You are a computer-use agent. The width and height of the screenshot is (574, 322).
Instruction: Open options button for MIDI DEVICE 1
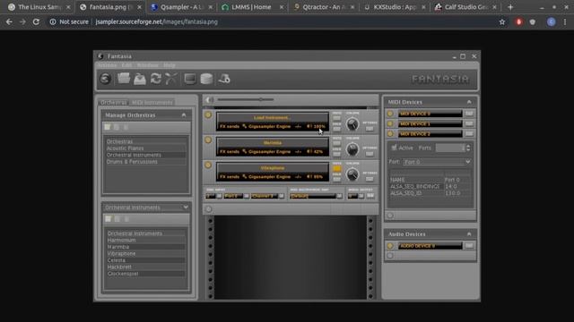pyautogui.click(x=469, y=123)
